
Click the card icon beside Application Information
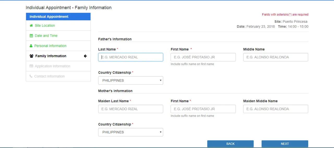(x=31, y=66)
